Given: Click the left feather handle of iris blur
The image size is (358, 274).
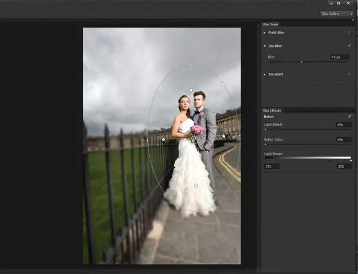Looking at the screenshot, I should (x=163, y=139).
